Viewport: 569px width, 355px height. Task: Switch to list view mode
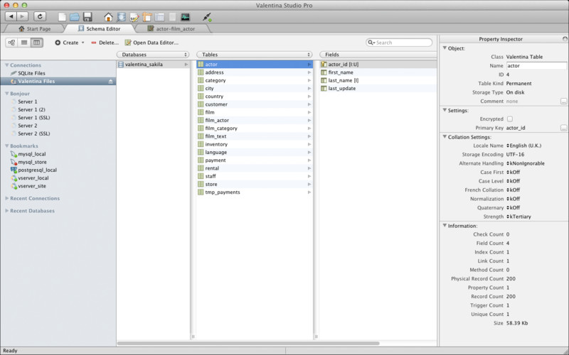24,43
